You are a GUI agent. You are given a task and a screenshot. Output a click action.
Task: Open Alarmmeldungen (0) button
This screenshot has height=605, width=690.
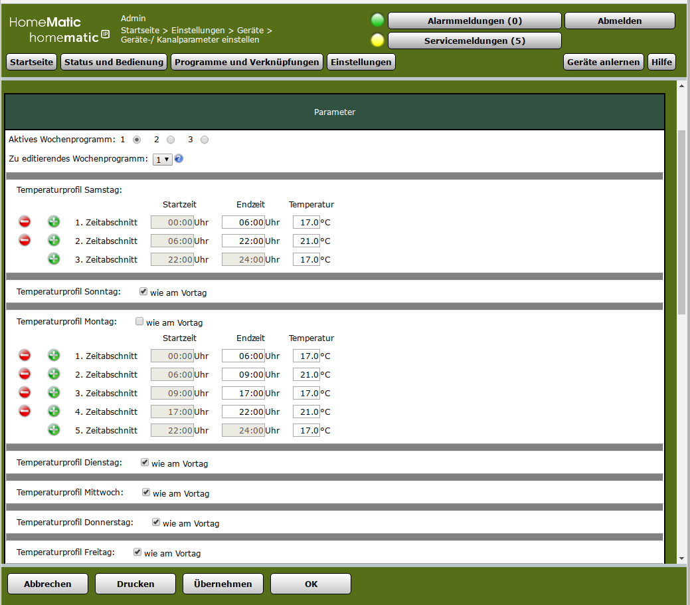pyautogui.click(x=475, y=21)
